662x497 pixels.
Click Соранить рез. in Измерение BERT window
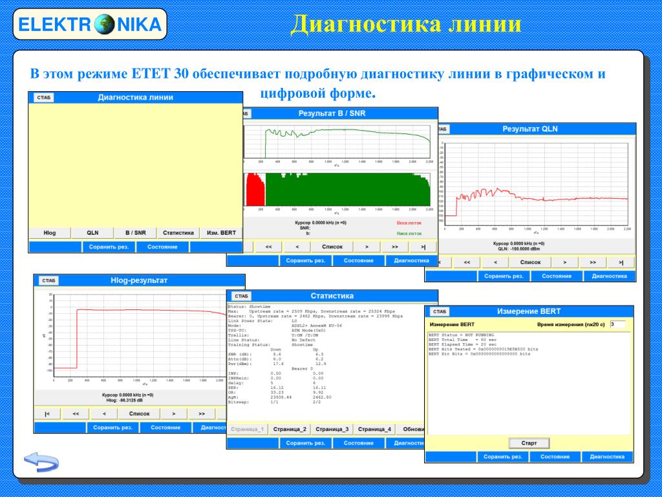coord(503,457)
